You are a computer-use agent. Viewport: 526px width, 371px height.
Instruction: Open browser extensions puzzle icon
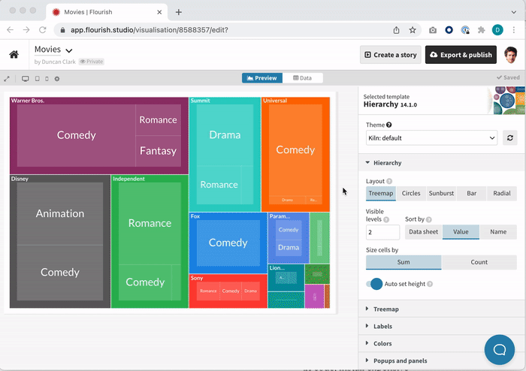(x=482, y=30)
